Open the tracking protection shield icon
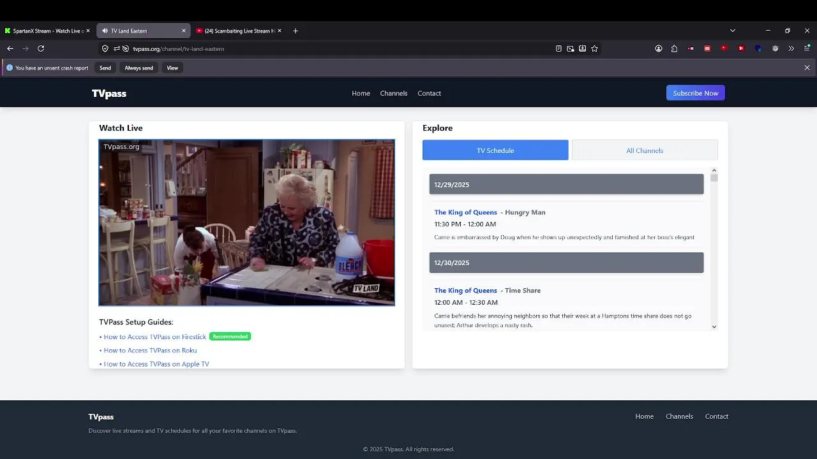 click(105, 48)
